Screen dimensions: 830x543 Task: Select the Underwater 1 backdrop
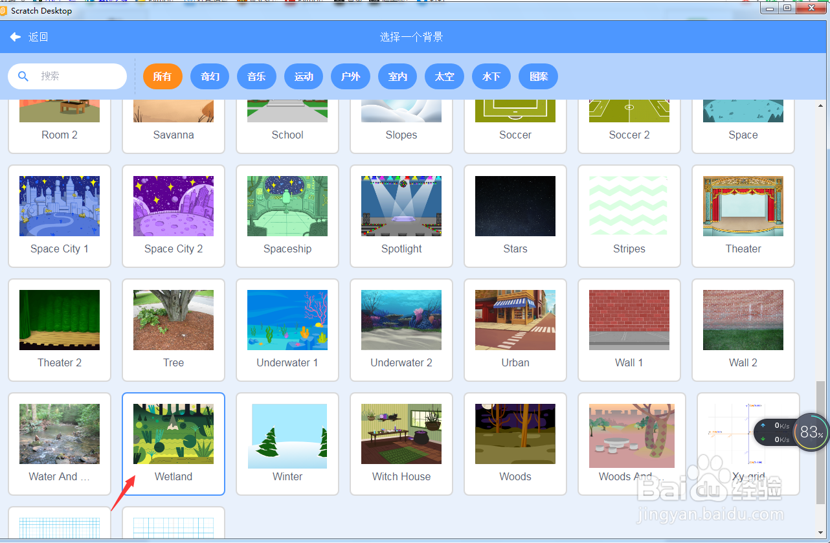tap(287, 330)
